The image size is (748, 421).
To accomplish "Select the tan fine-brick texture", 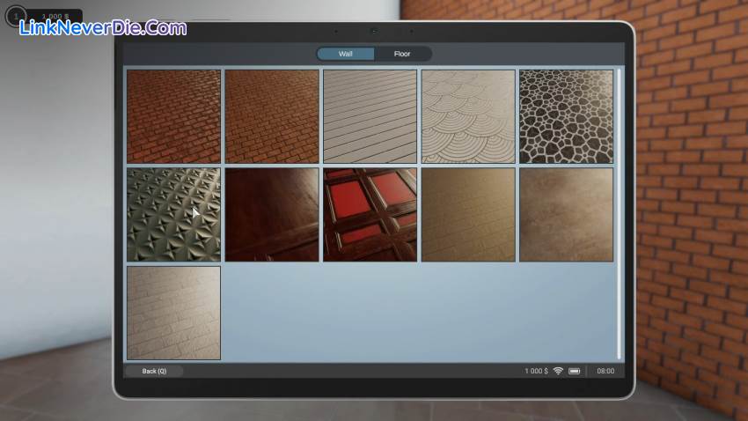I will click(468, 214).
